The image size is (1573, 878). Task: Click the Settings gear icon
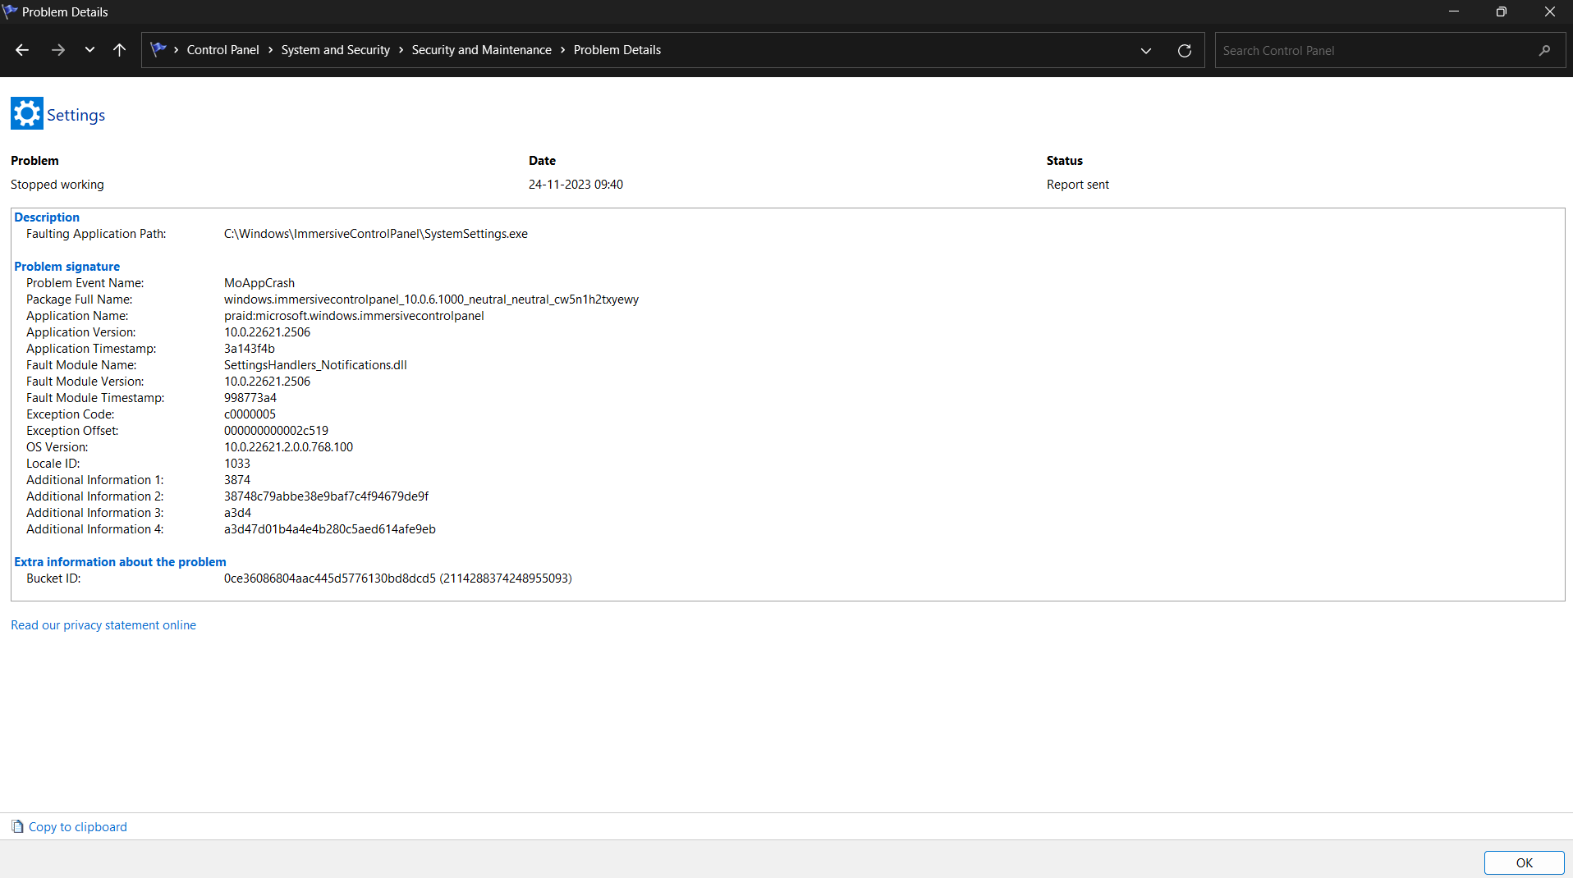pyautogui.click(x=26, y=113)
